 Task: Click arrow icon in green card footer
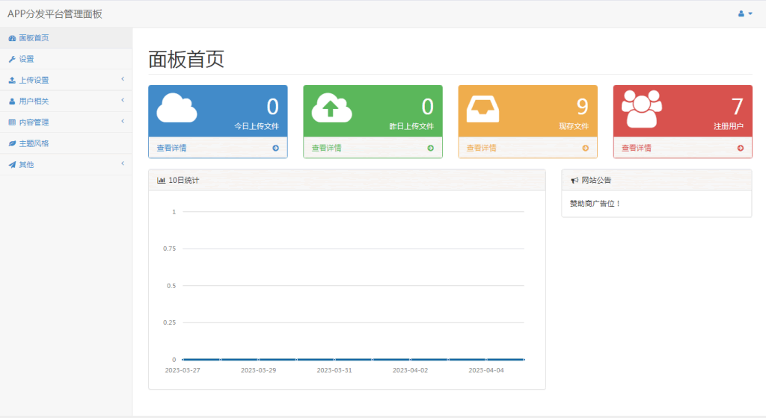click(430, 148)
